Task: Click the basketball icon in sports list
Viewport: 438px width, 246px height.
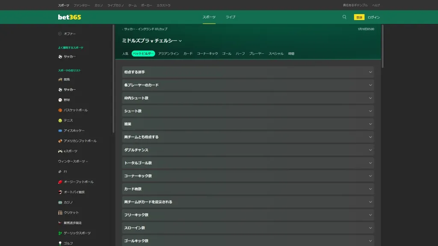Action: coord(60,110)
